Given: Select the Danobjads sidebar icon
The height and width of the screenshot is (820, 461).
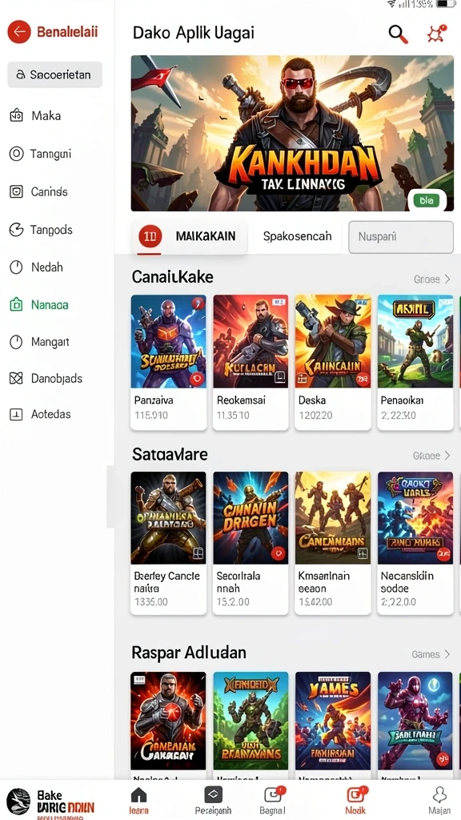Looking at the screenshot, I should point(16,378).
